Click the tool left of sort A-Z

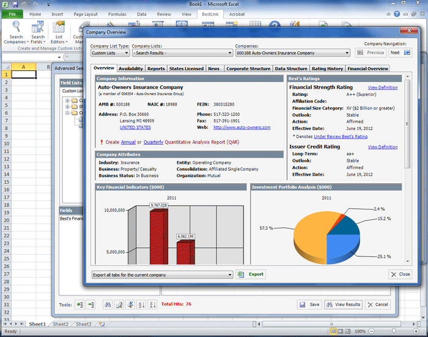coord(130,304)
